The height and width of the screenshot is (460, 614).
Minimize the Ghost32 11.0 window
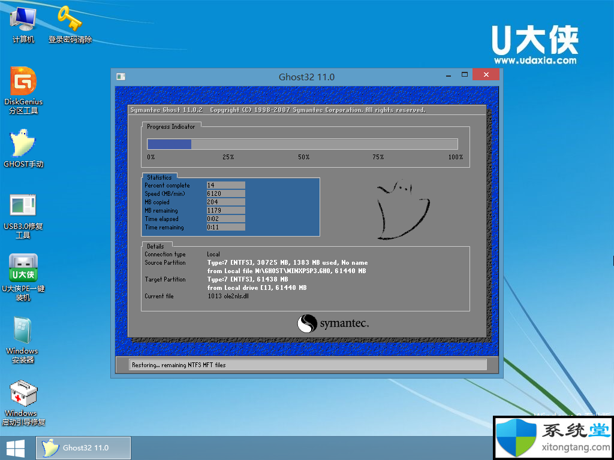pos(449,75)
